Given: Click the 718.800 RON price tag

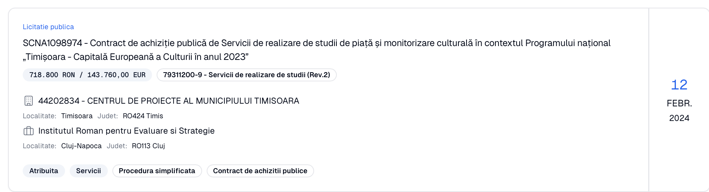Looking at the screenshot, I should 87,75.
